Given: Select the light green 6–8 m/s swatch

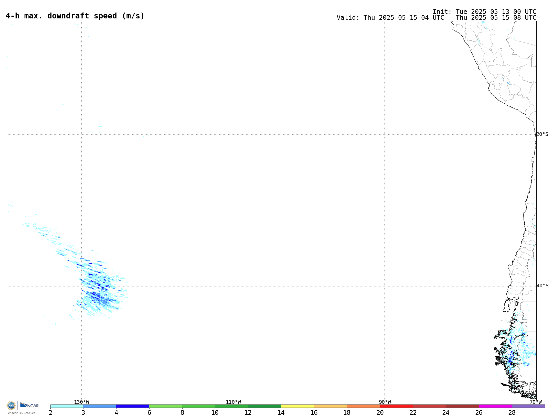Looking at the screenshot, I should [166, 406].
